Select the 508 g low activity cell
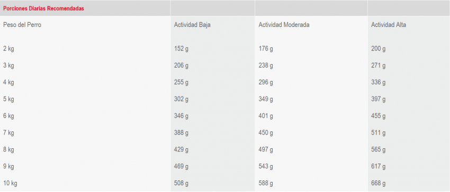The image size is (450, 192). (181, 183)
